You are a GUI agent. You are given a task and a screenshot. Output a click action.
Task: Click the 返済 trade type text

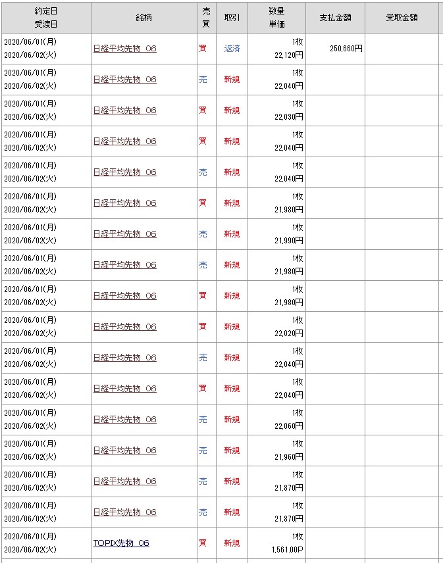(x=232, y=49)
